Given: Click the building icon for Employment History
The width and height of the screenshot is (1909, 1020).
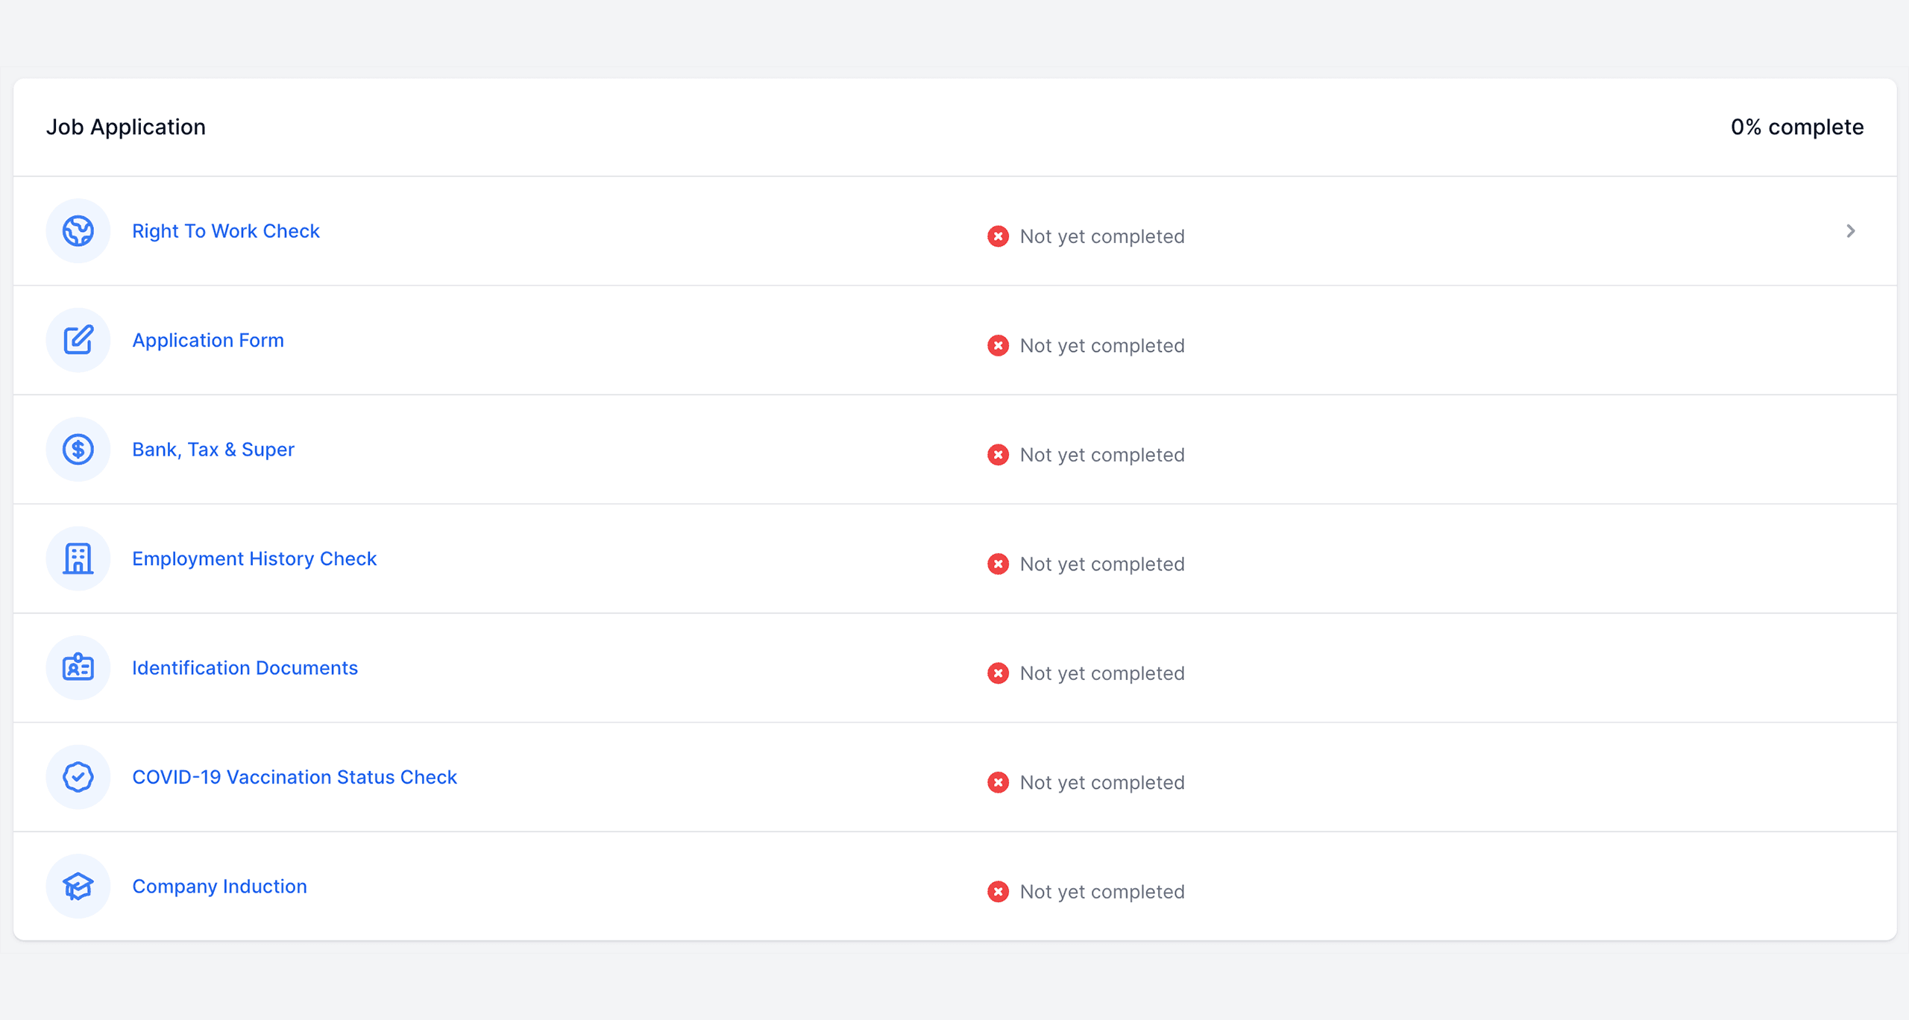Looking at the screenshot, I should [78, 558].
